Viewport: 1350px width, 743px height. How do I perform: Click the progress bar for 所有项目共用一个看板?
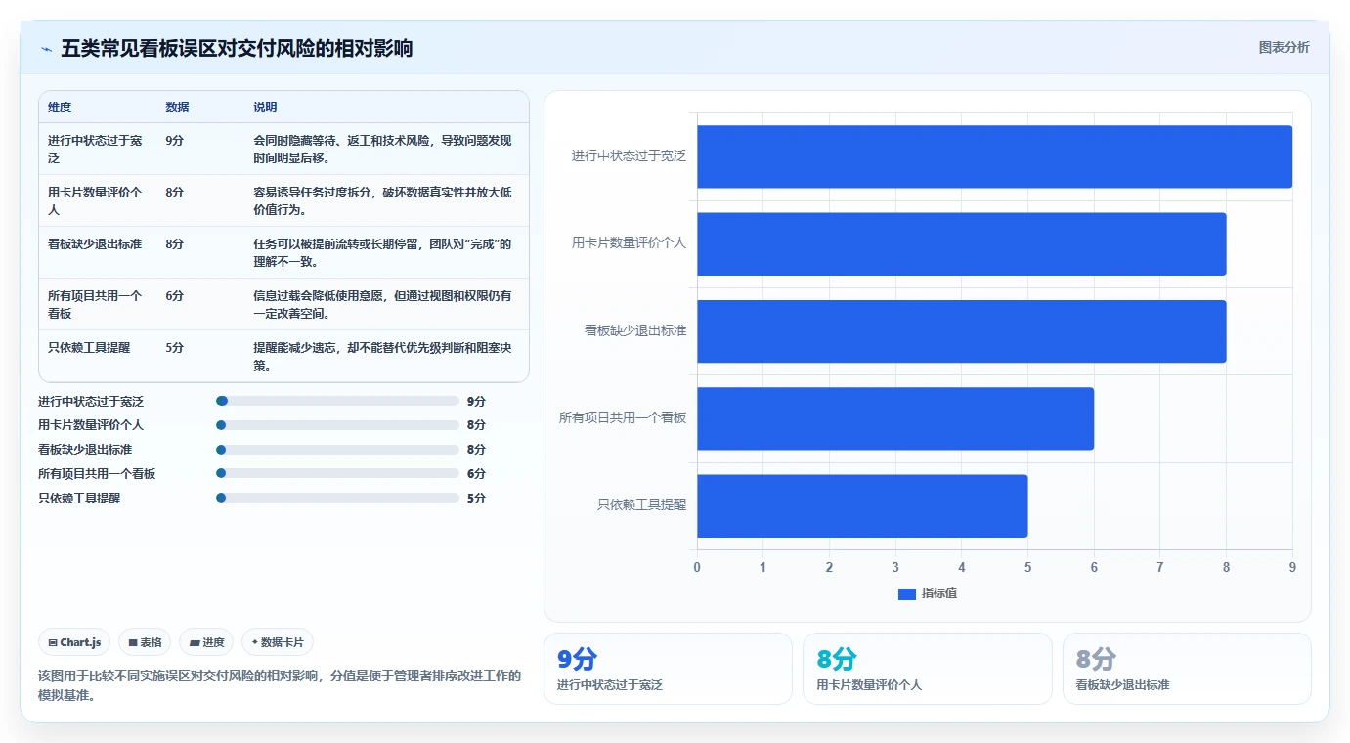coord(337,473)
